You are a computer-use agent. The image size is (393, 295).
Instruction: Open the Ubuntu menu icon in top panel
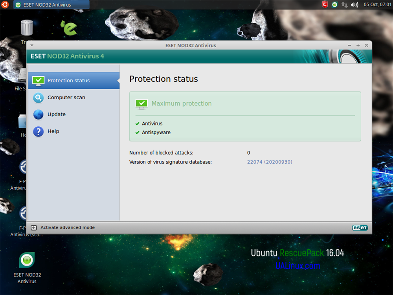[x=5, y=4]
